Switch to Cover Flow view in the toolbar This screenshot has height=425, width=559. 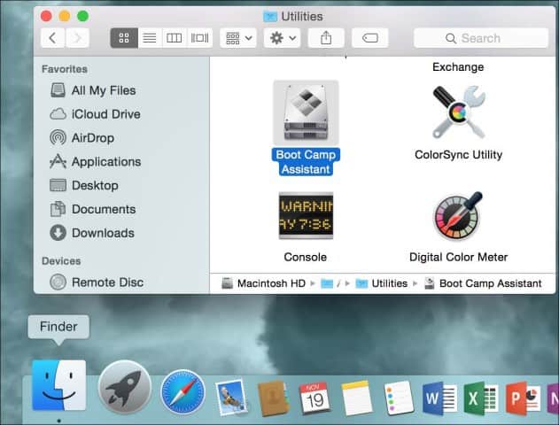coord(199,38)
